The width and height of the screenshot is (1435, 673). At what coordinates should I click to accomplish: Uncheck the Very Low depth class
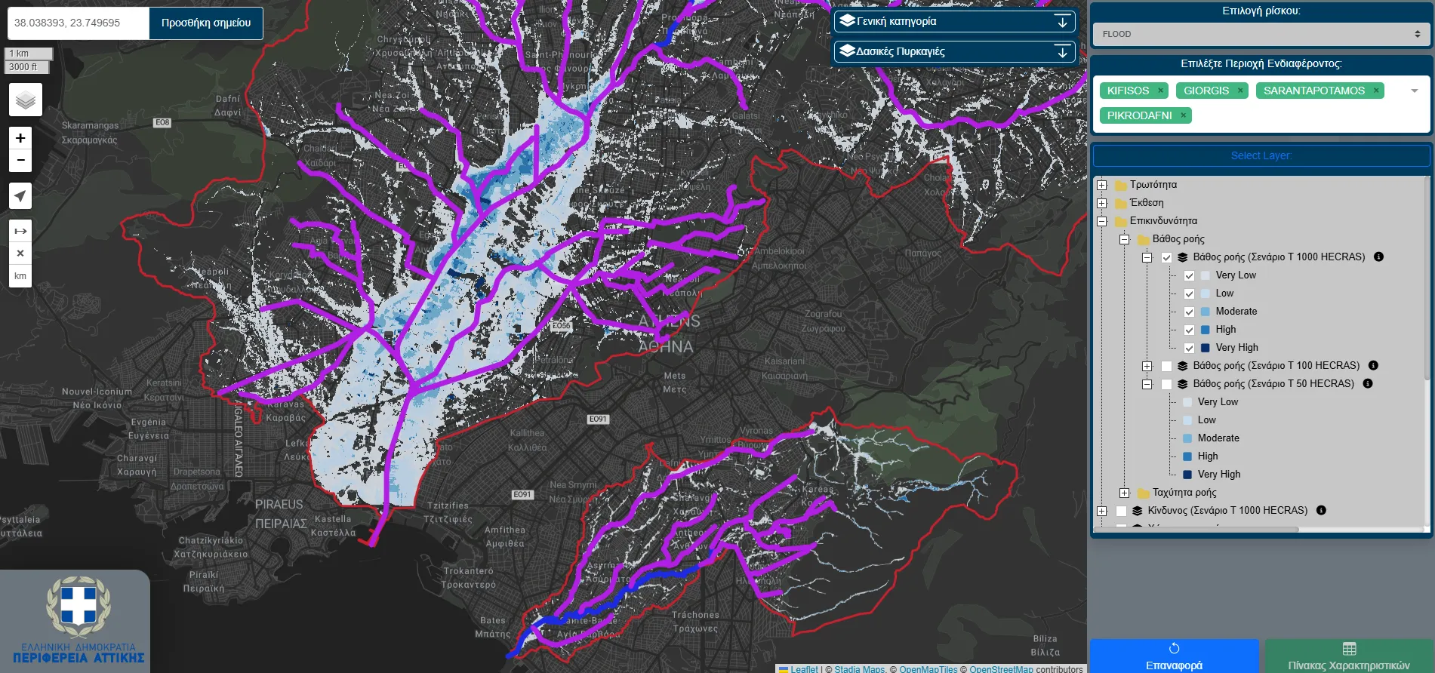1189,275
